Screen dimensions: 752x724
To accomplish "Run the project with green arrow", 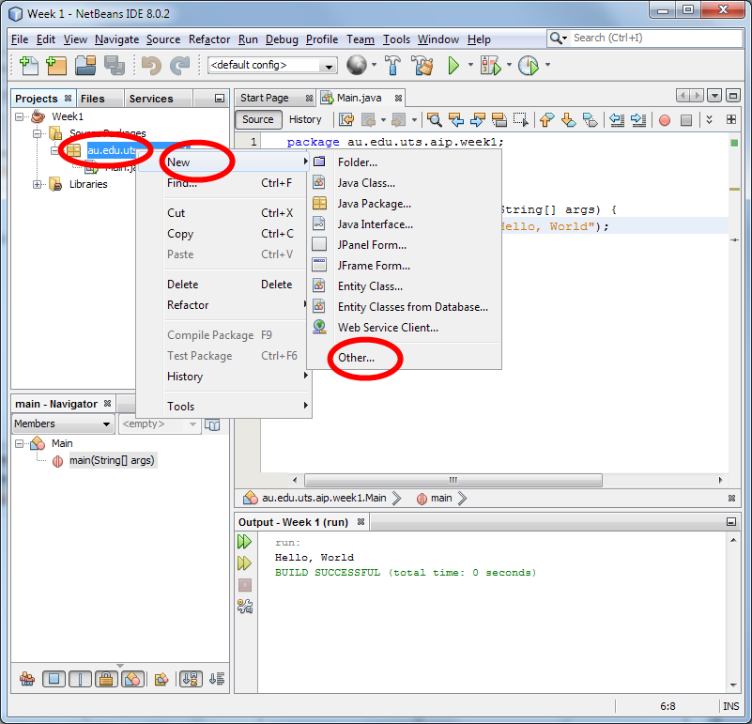I will (453, 66).
